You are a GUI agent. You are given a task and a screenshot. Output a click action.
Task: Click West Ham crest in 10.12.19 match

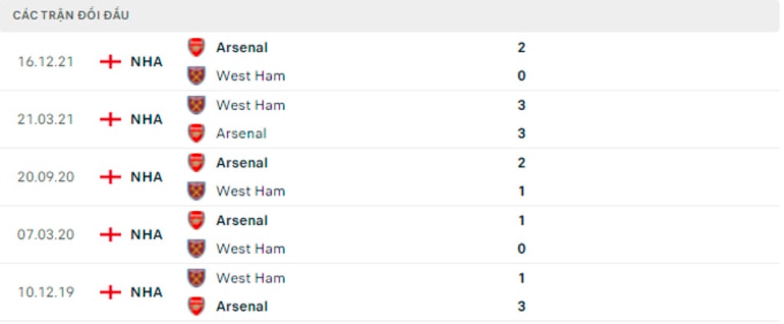point(196,278)
